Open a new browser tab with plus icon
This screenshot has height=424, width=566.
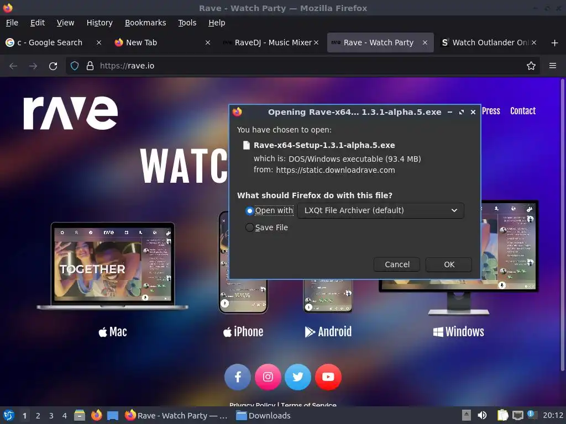tap(554, 43)
